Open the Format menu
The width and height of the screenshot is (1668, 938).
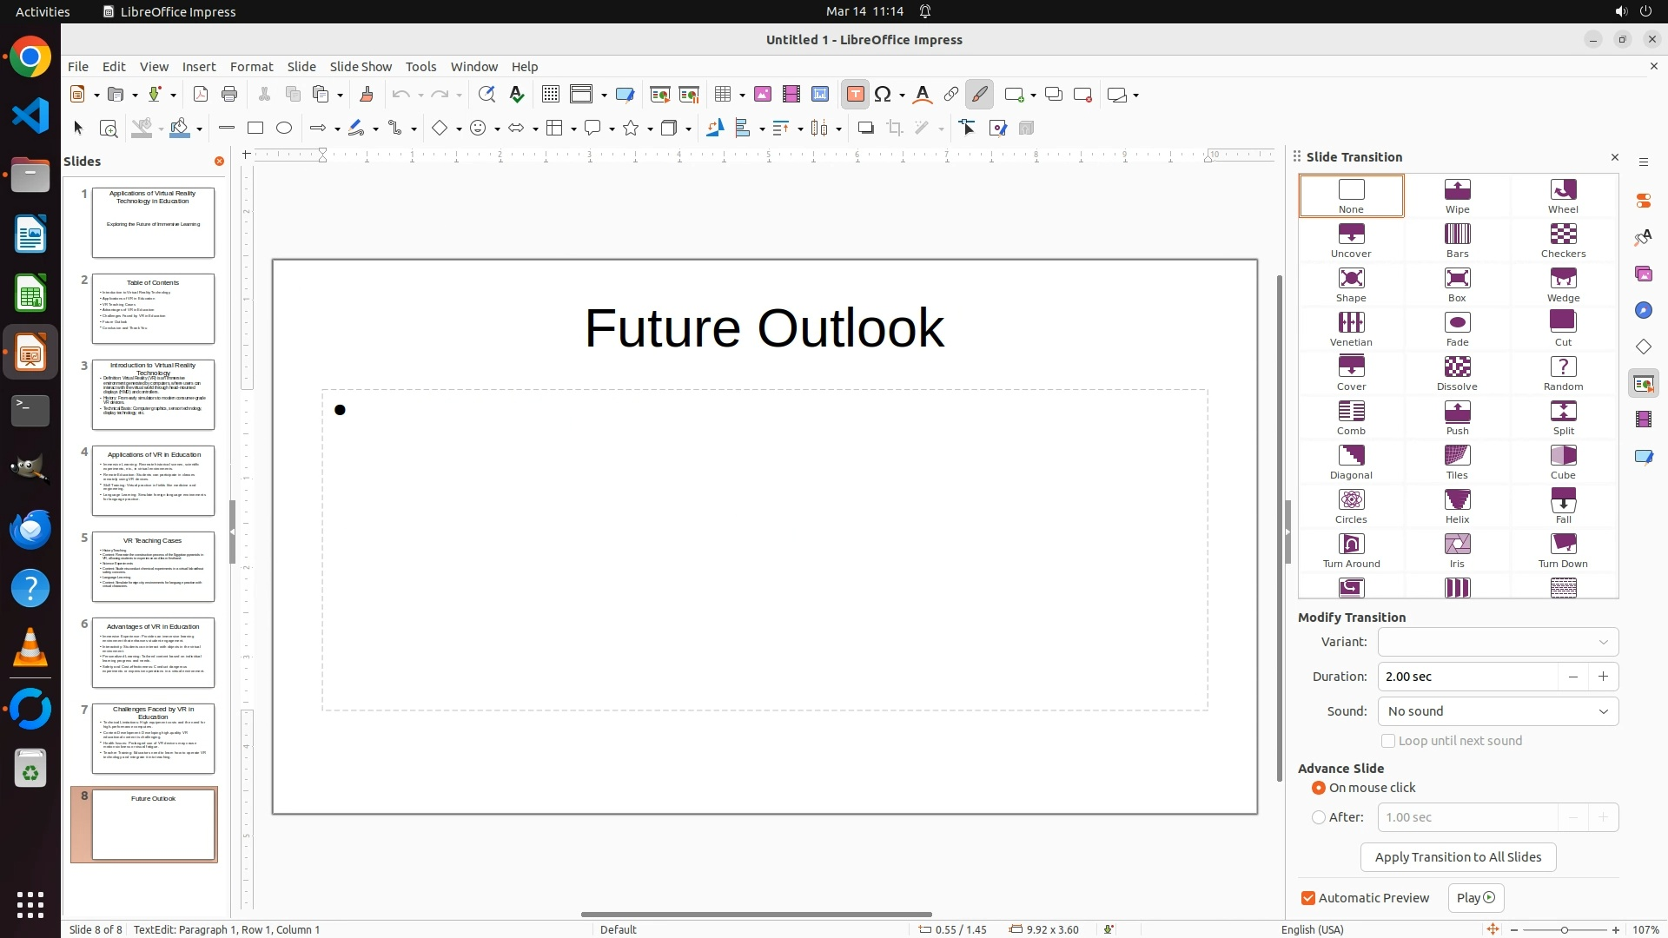(x=251, y=67)
